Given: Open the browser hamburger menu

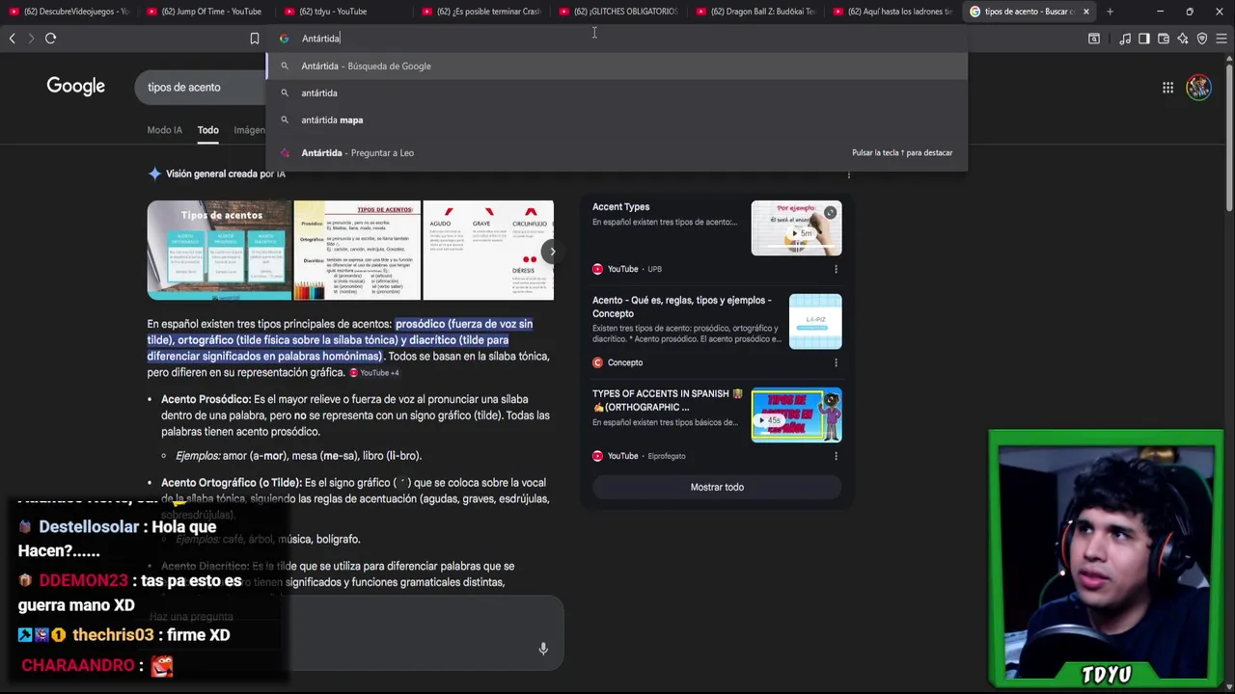Looking at the screenshot, I should [x=1221, y=39].
